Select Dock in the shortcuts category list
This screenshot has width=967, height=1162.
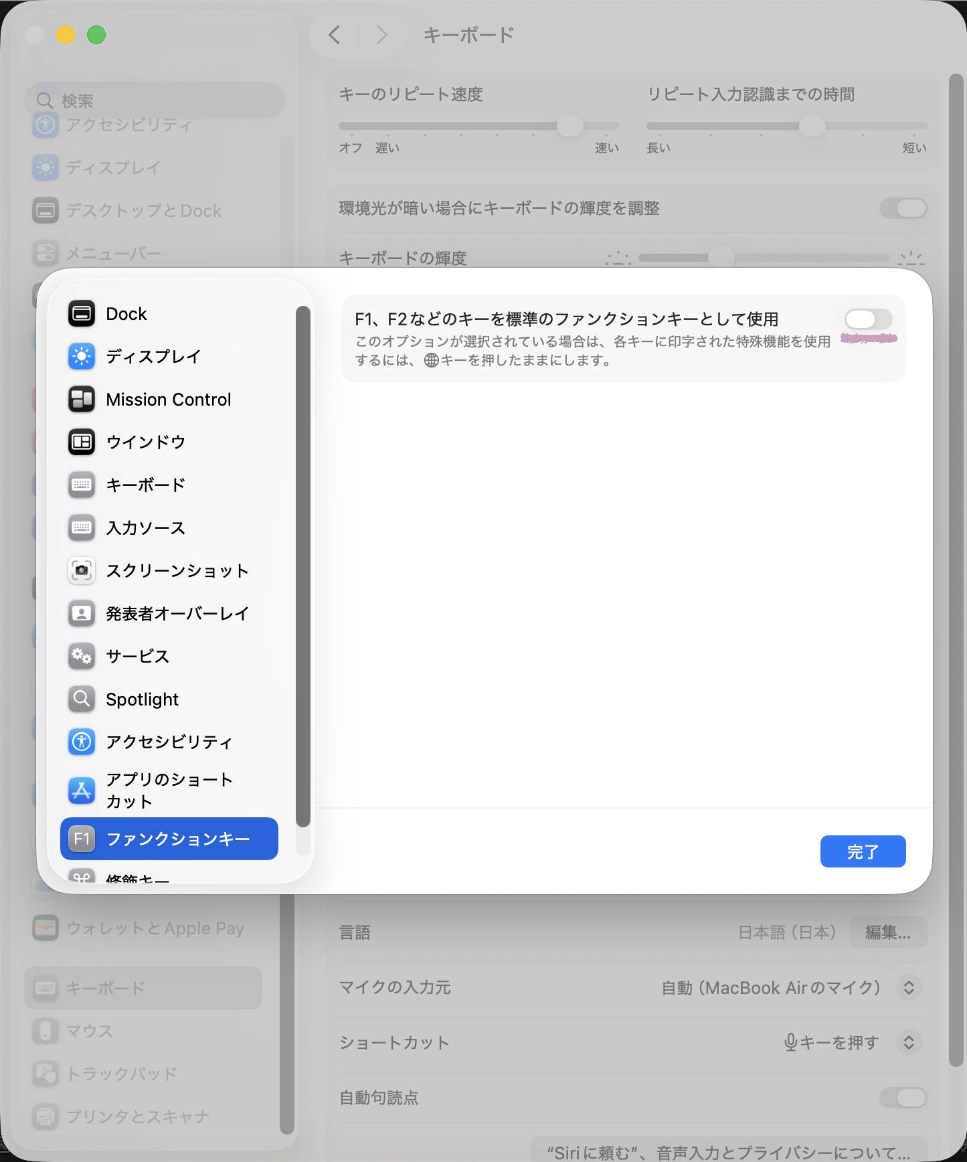tap(169, 313)
